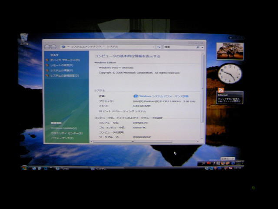Screen dimensions: 278x209
Task: Click shield icon beside システムの保護
Action: (x=47, y=71)
